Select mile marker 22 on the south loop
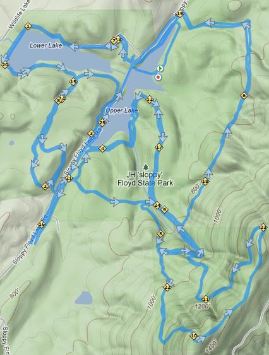Image resolution: width=269 pixels, height=355 pixels. (167, 288)
